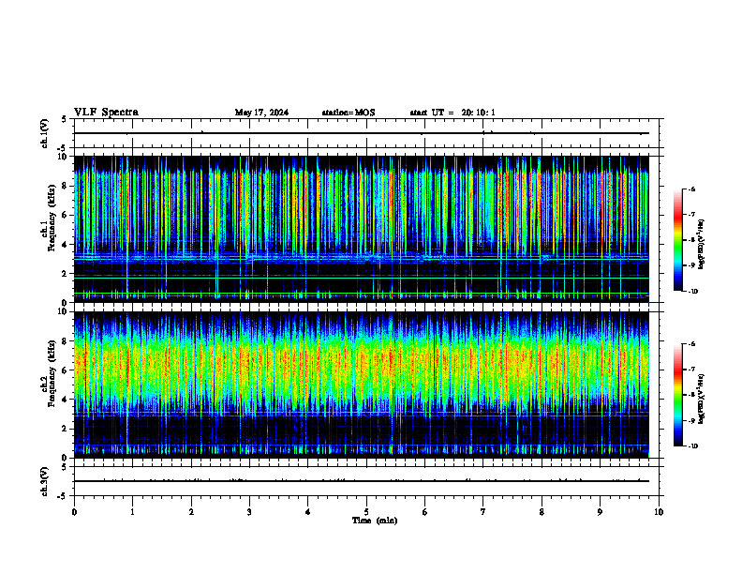The height and width of the screenshot is (574, 742).
Task: Click the ch.2 colorbar log(PSD) label
Action: point(701,399)
